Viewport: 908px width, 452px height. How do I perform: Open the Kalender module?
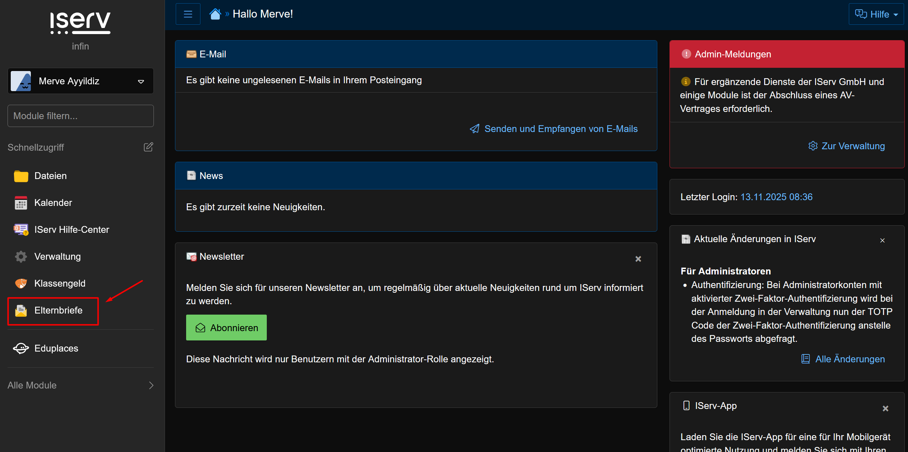53,203
